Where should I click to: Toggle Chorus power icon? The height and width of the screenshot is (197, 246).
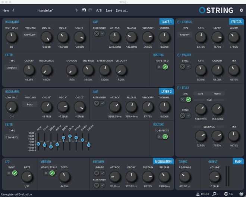(179, 22)
